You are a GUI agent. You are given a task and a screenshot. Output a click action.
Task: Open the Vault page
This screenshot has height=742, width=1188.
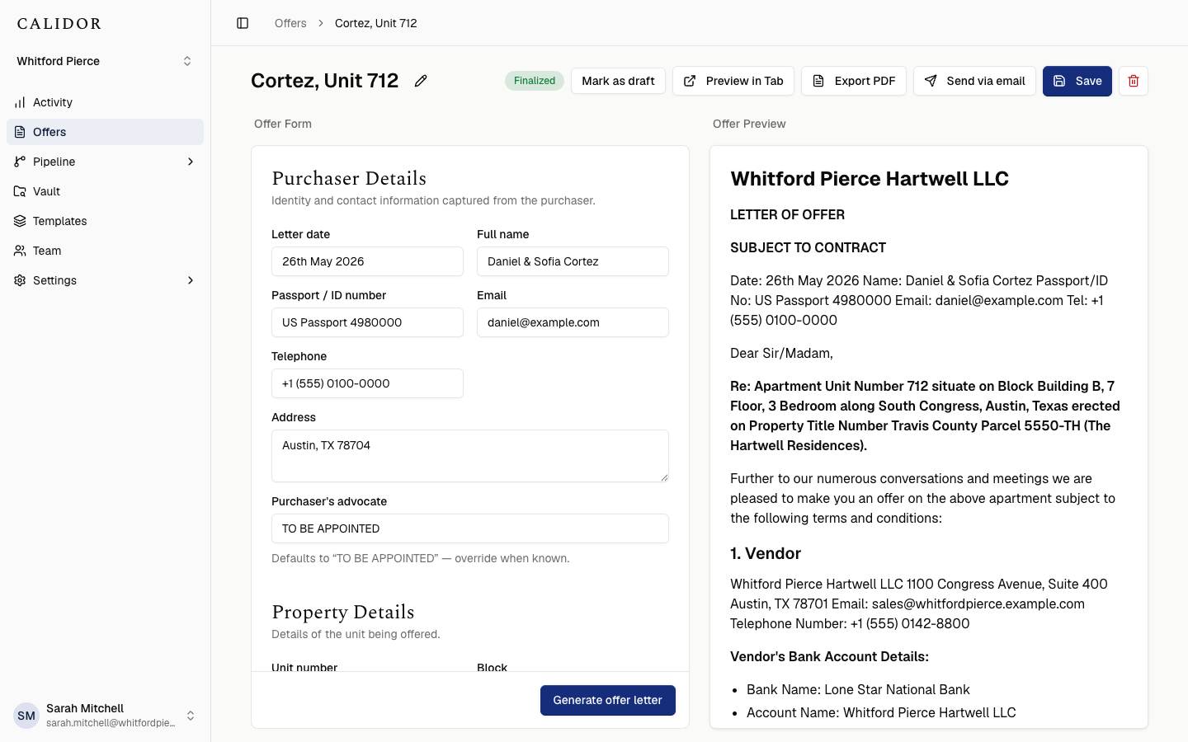pos(105,191)
